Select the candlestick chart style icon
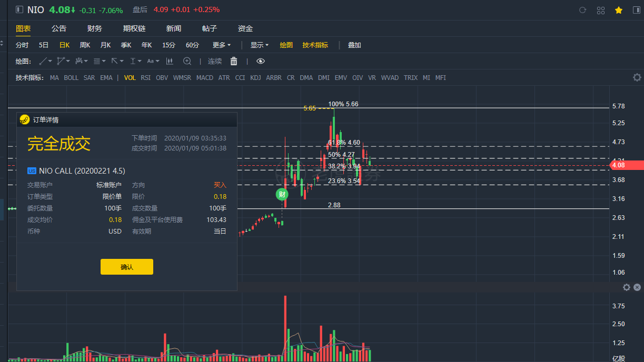Screen dimensions: 644x362 pos(170,61)
